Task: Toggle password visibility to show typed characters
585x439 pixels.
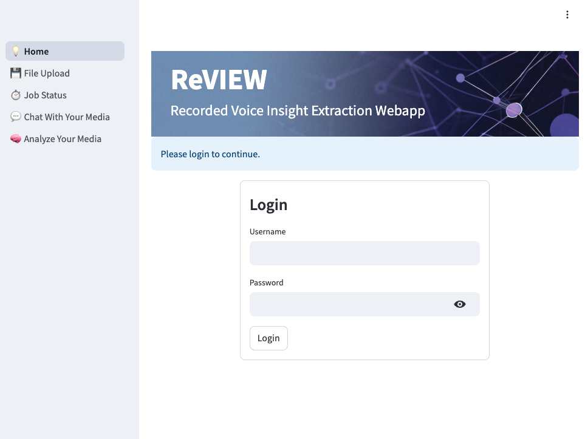Action: 460,304
